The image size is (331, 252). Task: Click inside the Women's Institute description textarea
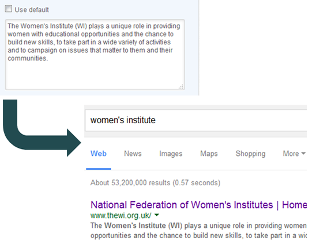coord(95,55)
